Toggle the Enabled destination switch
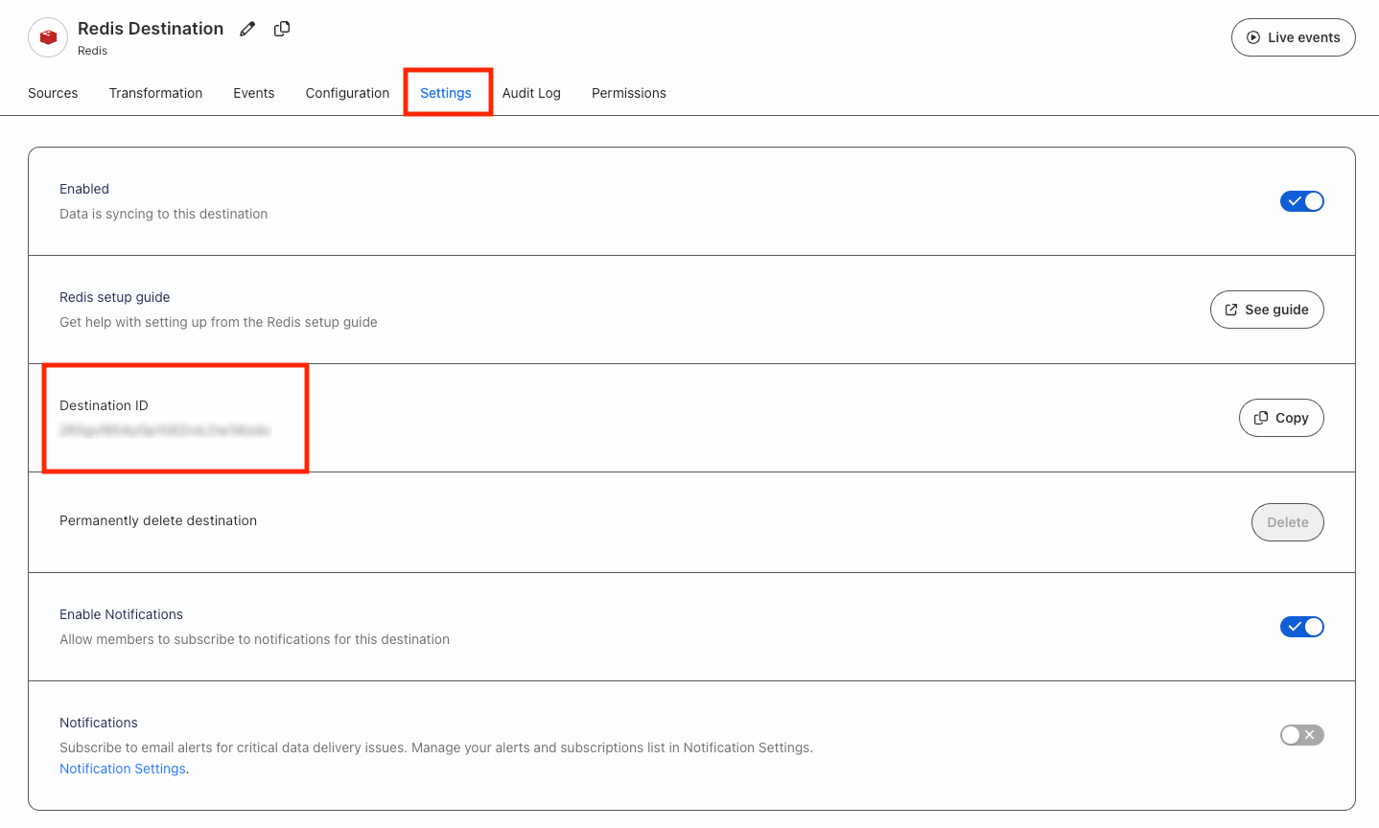1379x828 pixels. pyautogui.click(x=1301, y=201)
